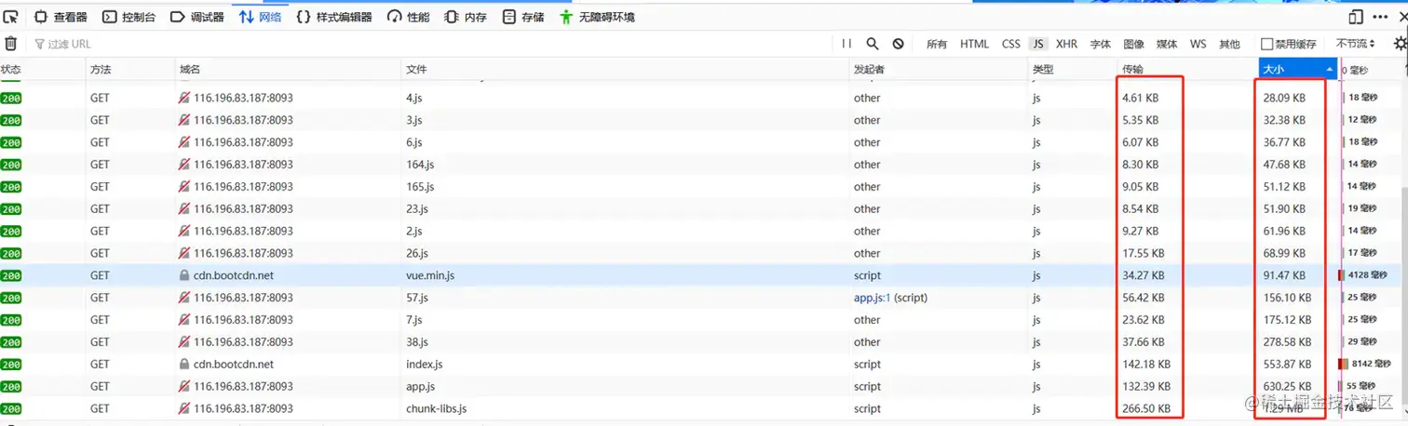Open the app.js:1 initiator link
Screen dimensions: 1408x426
873,298
